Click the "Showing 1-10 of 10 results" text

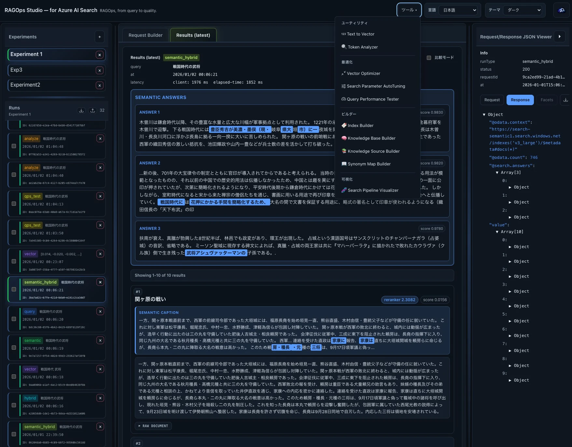[160, 275]
